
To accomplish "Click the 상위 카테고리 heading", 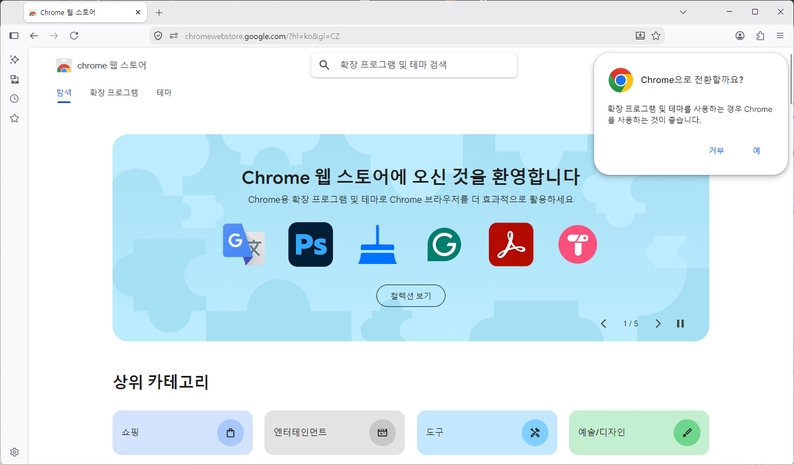I will point(161,383).
